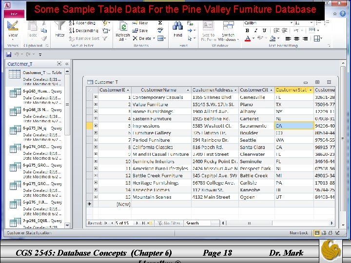Select the 6-p268_IS N... Query item
The image size is (351, 263).
pos(36,114)
